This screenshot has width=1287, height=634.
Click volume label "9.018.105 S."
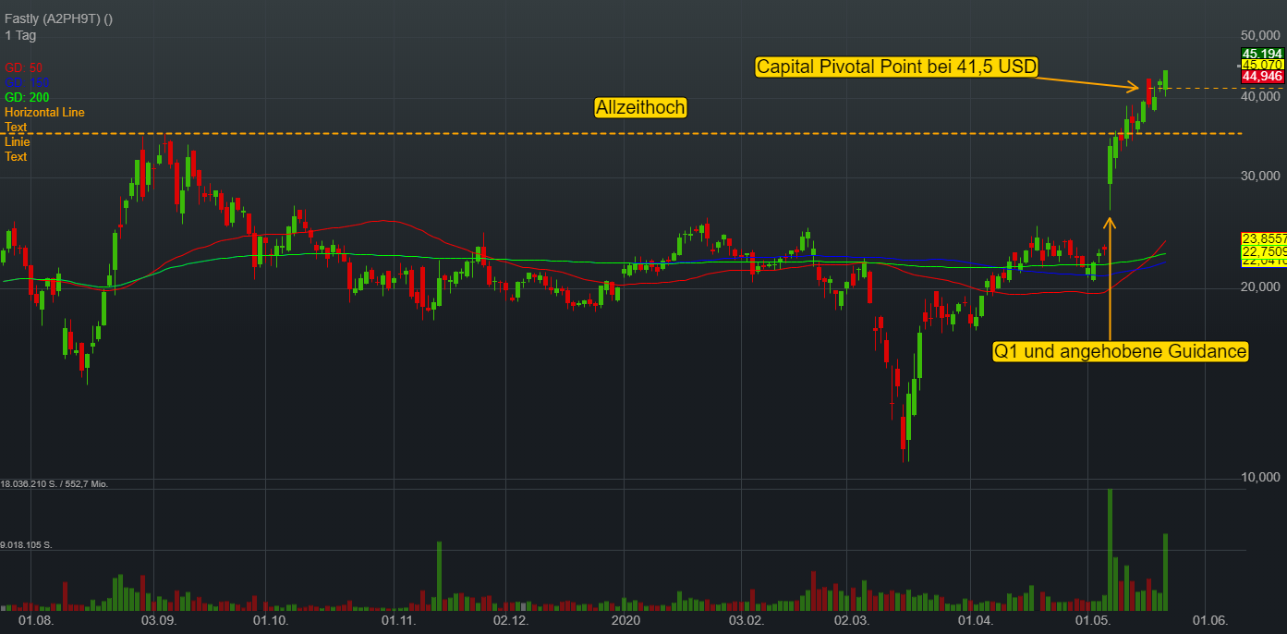tap(26, 545)
